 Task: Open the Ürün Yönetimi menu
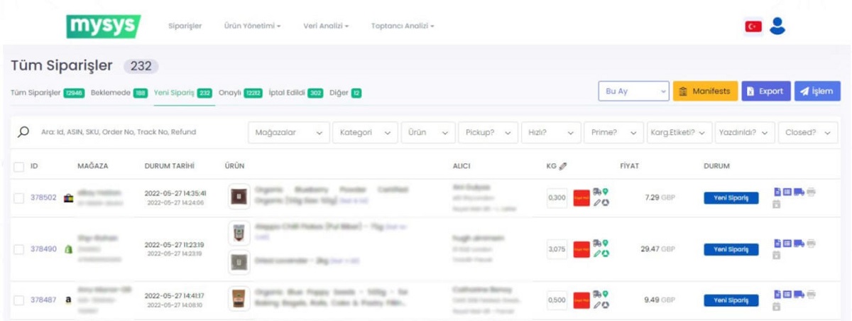[252, 26]
